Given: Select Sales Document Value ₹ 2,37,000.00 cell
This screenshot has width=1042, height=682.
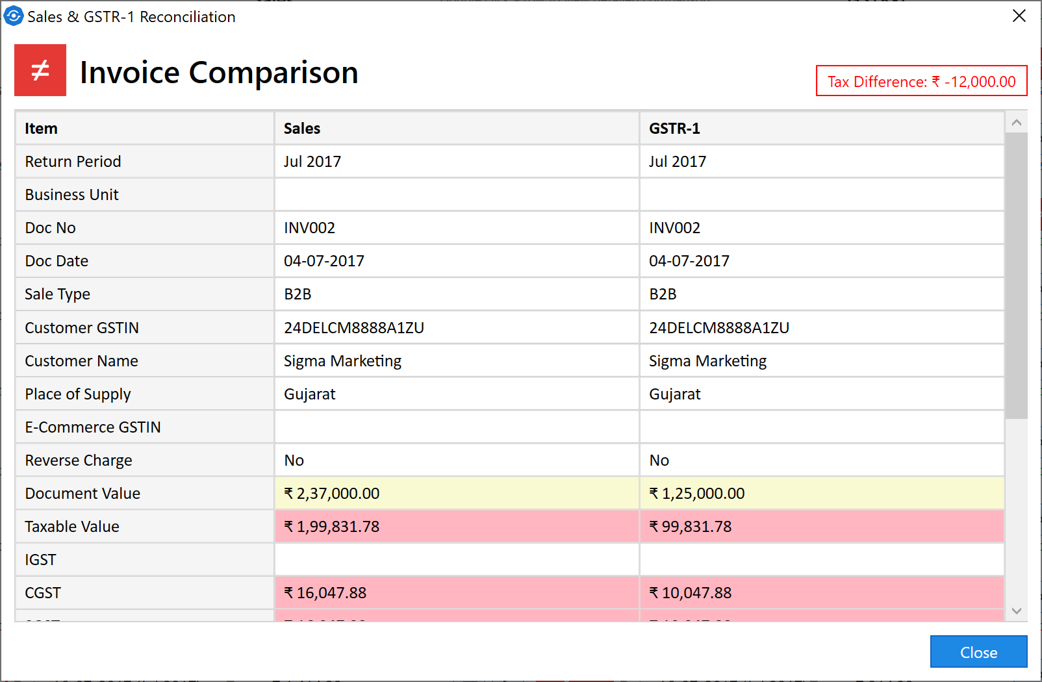Looking at the screenshot, I should 456,494.
